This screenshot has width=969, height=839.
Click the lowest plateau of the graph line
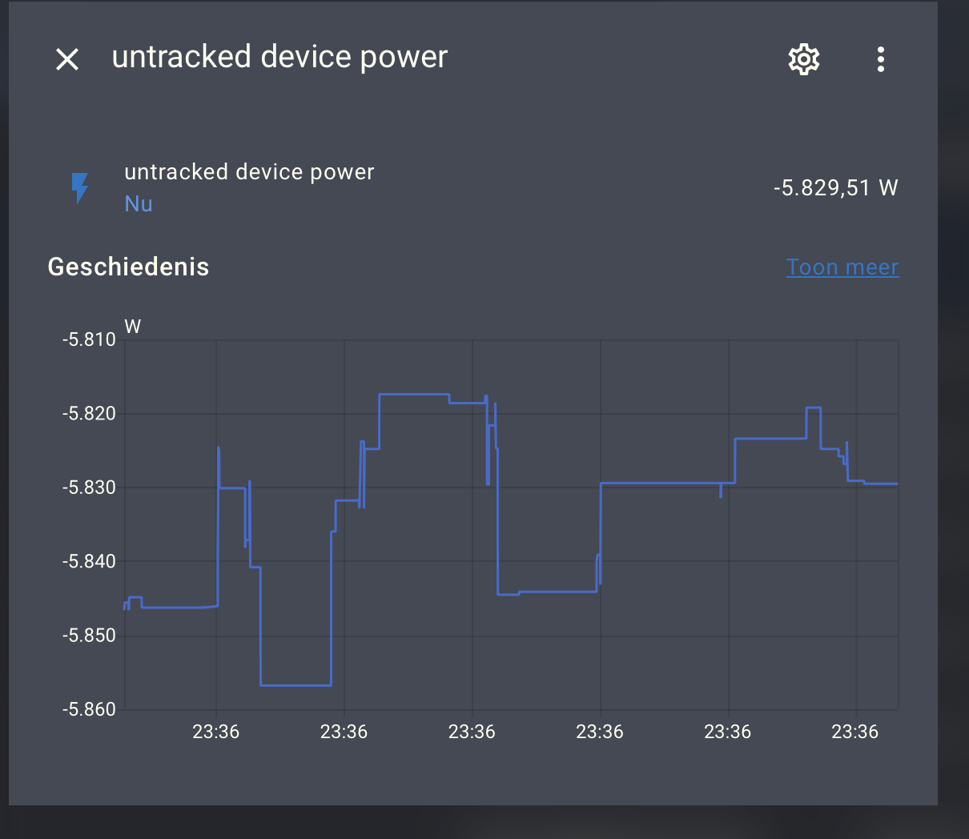click(296, 685)
